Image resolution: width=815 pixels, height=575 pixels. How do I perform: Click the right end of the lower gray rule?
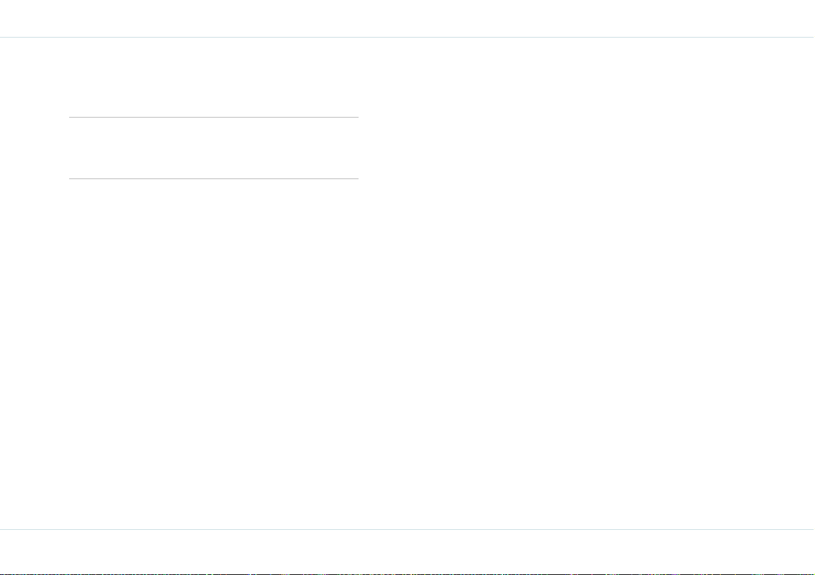coord(357,178)
